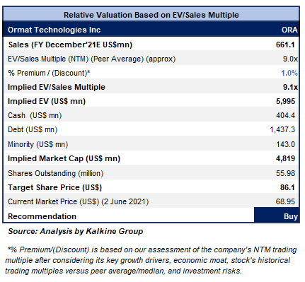Select the Ormat Technologies Inc company name
305x282 pixels.
54,30
